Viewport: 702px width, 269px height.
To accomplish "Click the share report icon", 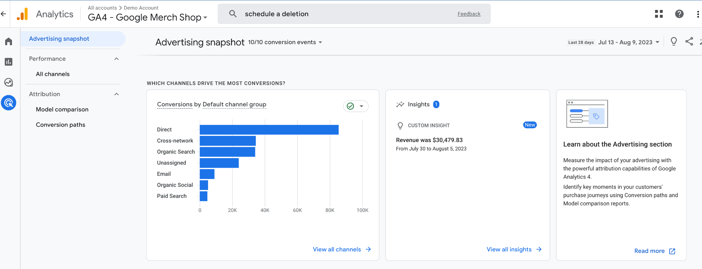I will tap(689, 41).
